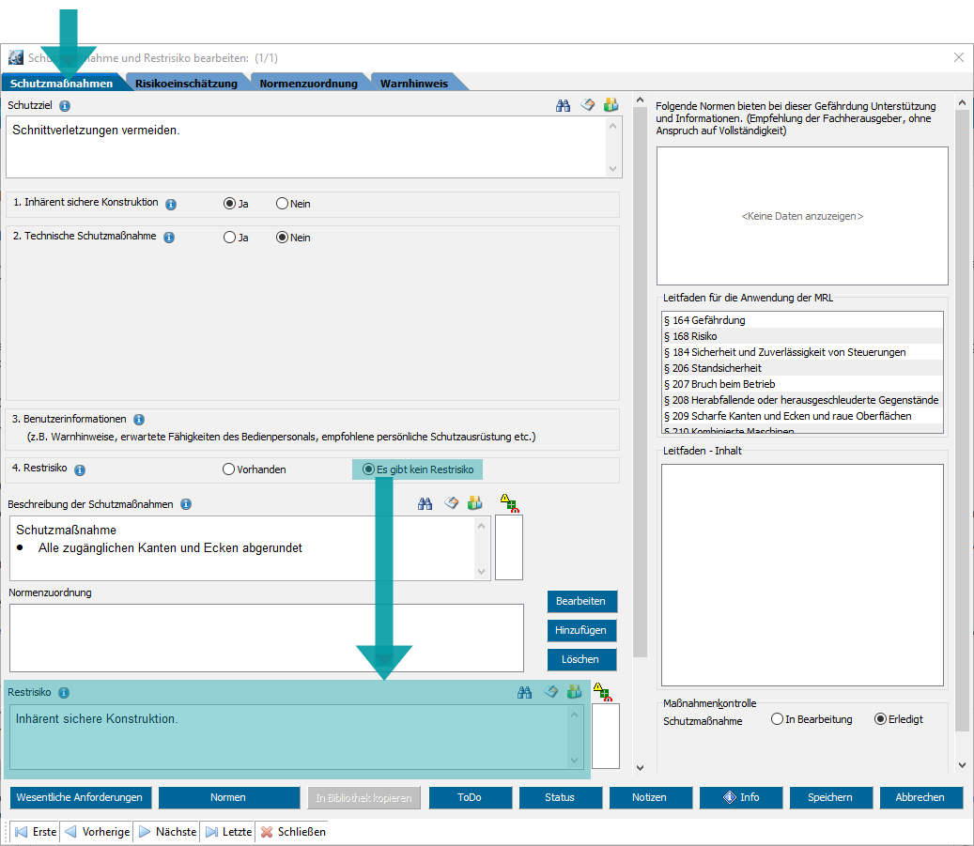974x846 pixels.
Task: Set Restrisiko to Vorhanden
Action: (228, 469)
